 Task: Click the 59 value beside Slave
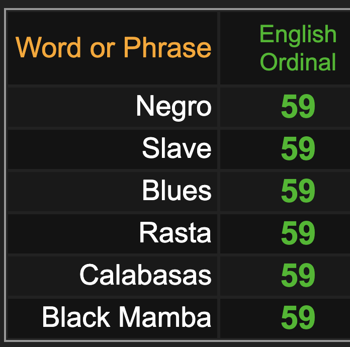tap(298, 149)
